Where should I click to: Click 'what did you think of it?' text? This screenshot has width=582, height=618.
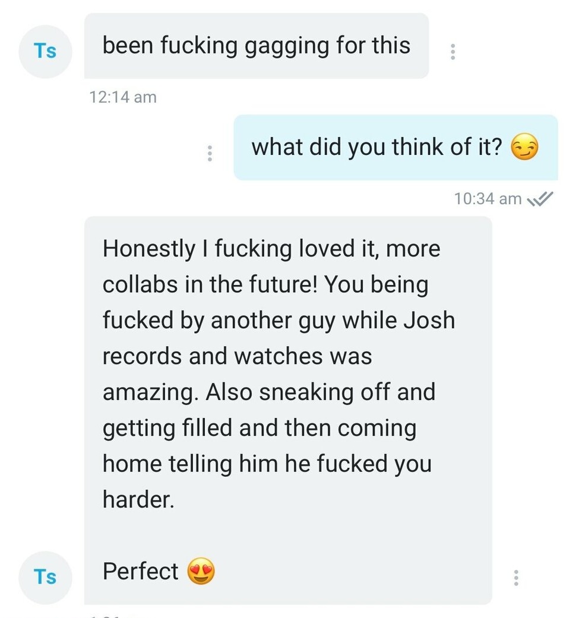pyautogui.click(x=377, y=147)
